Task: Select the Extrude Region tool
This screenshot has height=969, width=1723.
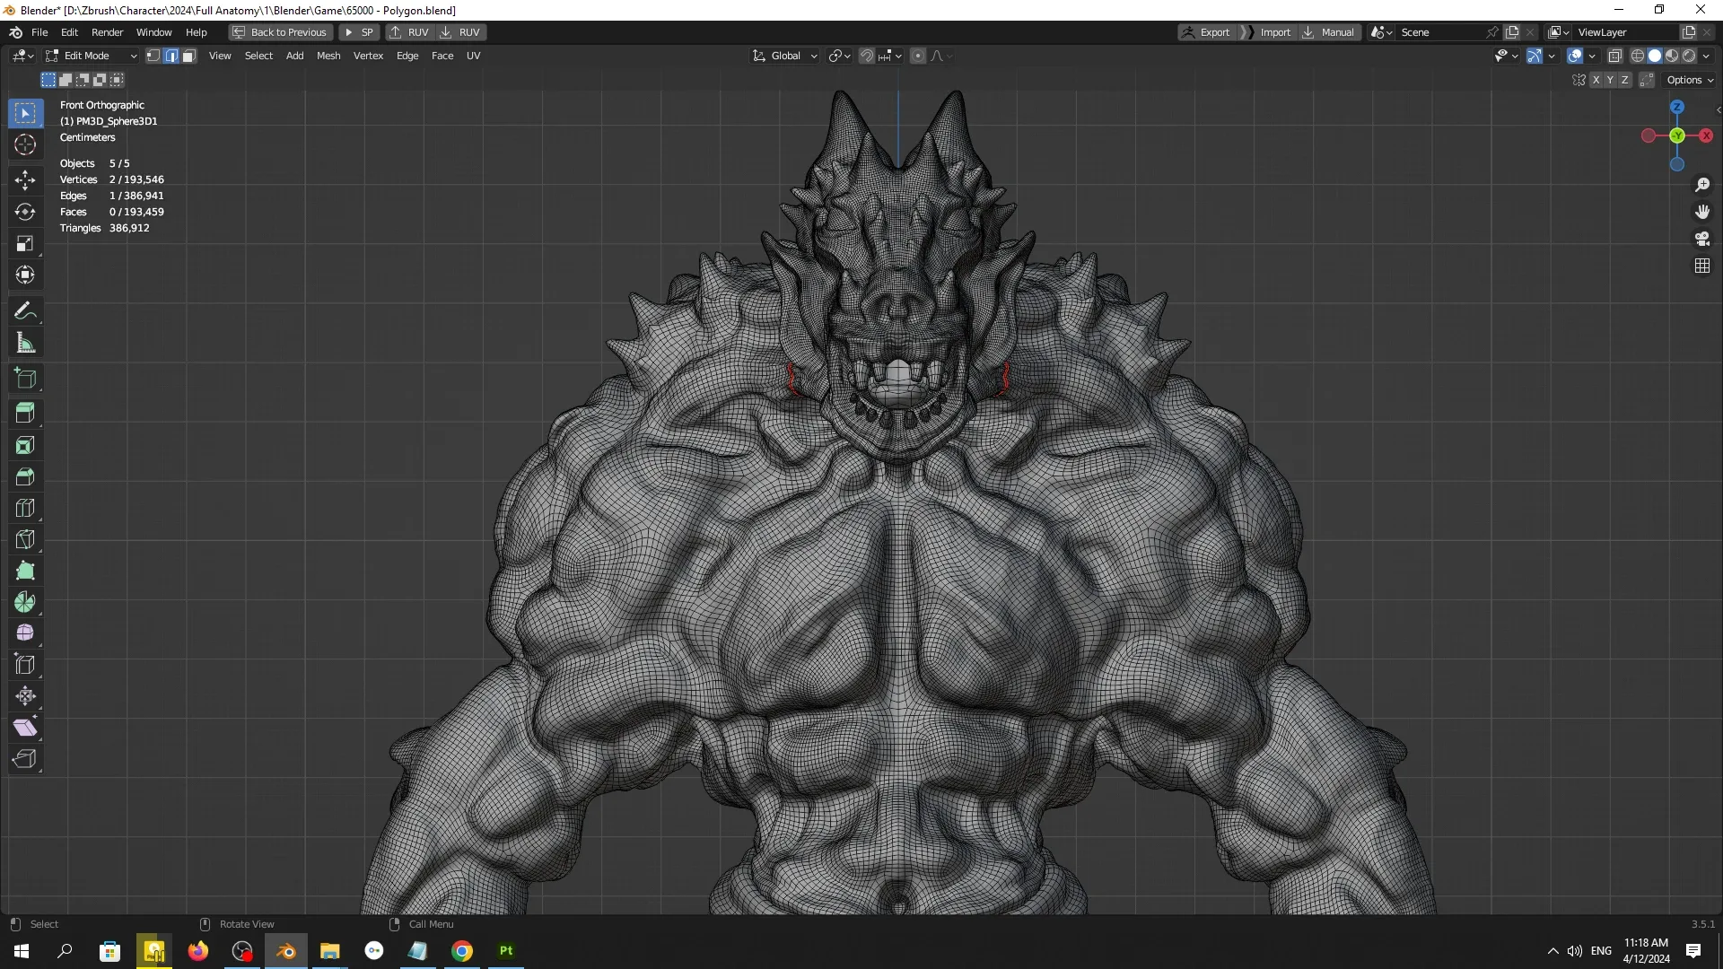Action: pos(25,414)
